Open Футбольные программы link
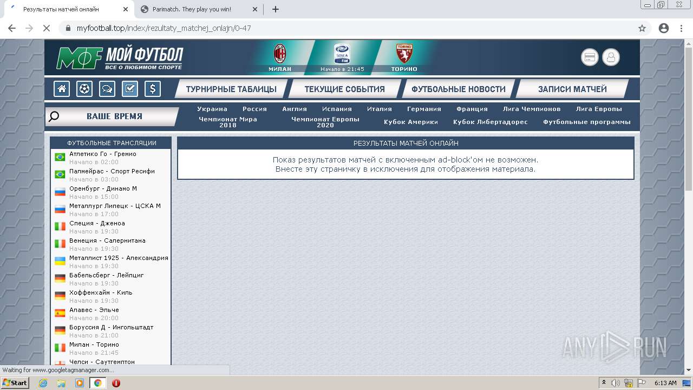This screenshot has height=390, width=693. (587, 122)
